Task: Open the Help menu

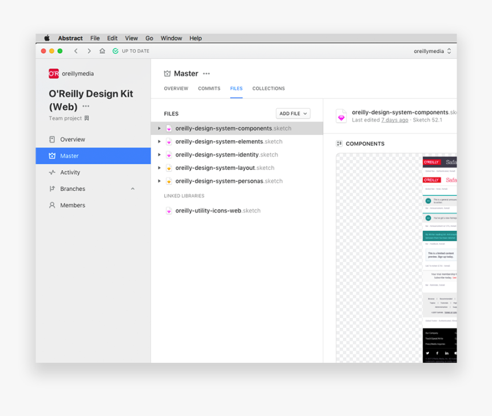Action: (x=196, y=38)
